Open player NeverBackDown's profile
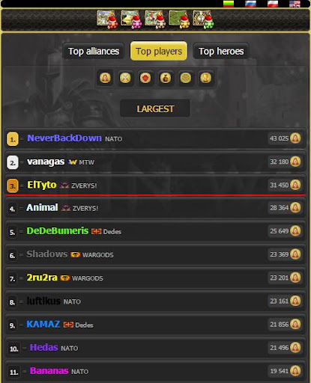Image resolution: width=311 pixels, height=383 pixels. pyautogui.click(x=64, y=138)
